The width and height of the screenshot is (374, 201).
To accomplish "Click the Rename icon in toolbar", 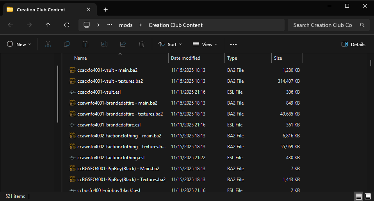I will tap(104, 44).
